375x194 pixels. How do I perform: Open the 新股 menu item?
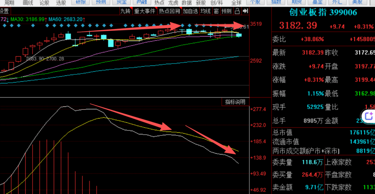[201, 3]
